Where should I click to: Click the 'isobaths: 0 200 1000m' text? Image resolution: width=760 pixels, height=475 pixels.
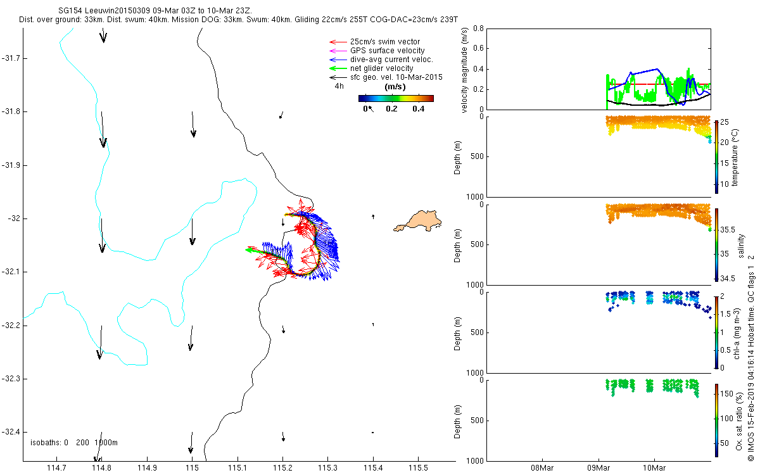(x=74, y=442)
